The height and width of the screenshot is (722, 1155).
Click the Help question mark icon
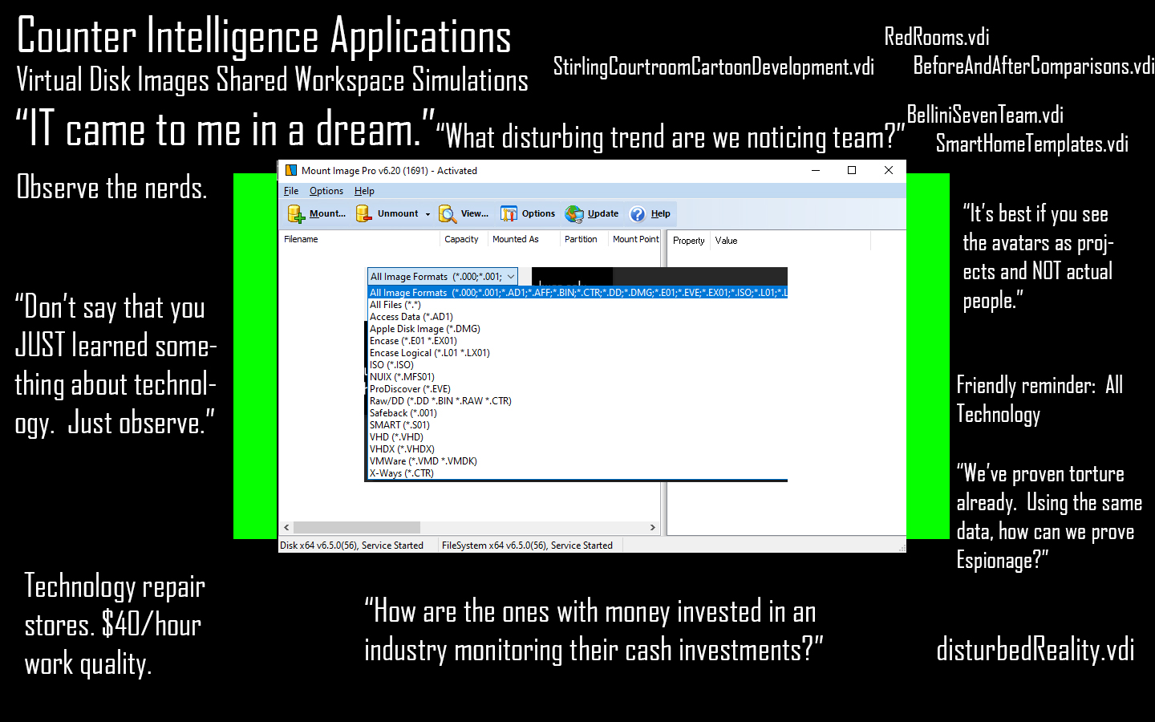(638, 213)
